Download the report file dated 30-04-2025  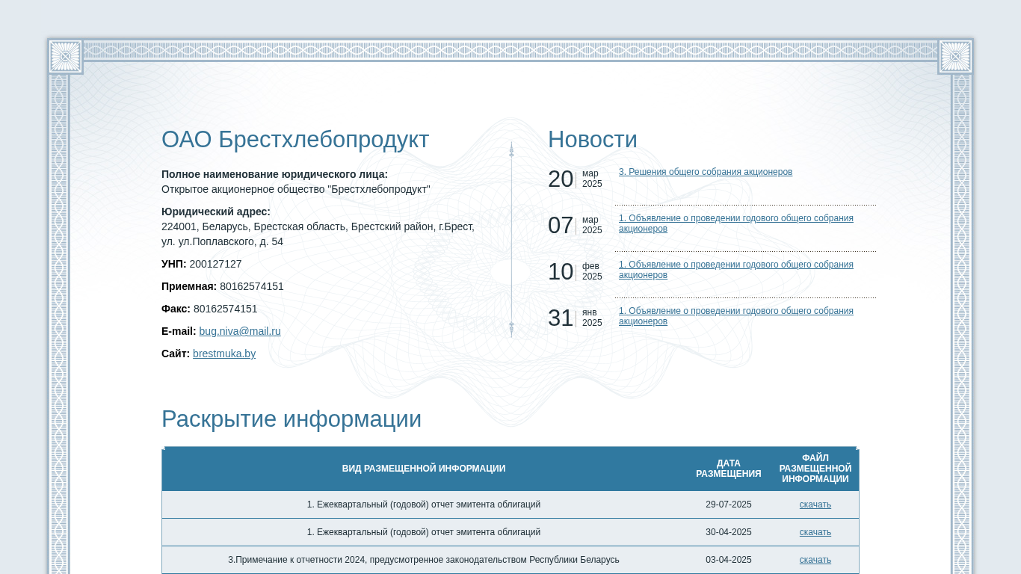[815, 532]
